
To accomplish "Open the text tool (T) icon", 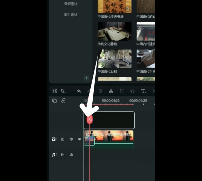I will point(143,91).
